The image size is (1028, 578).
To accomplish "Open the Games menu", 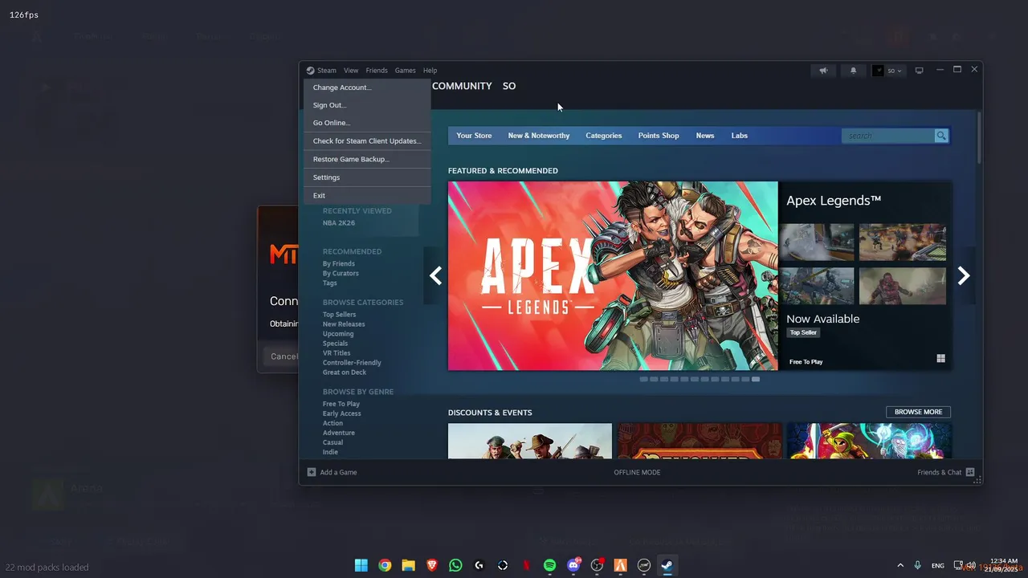I will click(x=406, y=71).
